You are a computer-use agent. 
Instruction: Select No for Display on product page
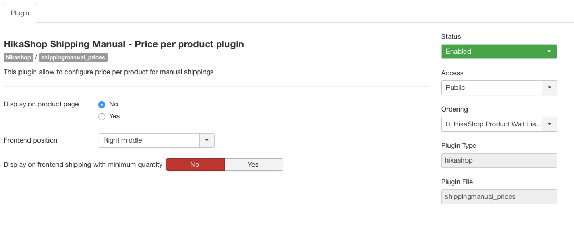(102, 104)
